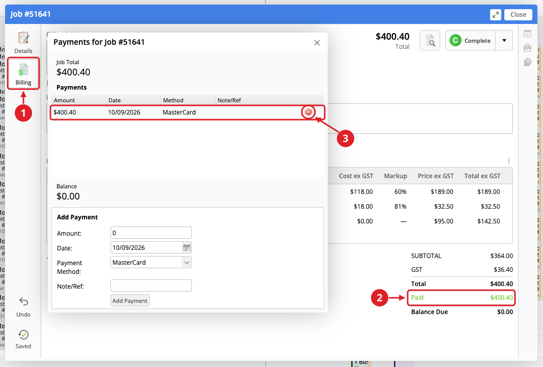The width and height of the screenshot is (543, 367).
Task: Expand the job window to fullscreen
Action: 496,15
